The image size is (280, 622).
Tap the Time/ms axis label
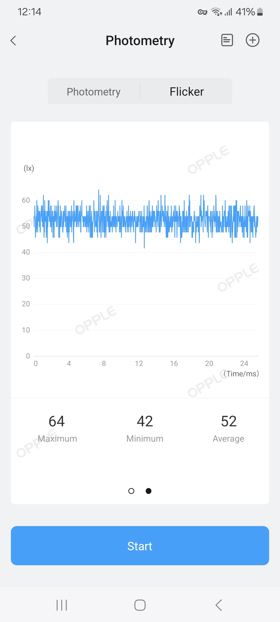click(241, 374)
